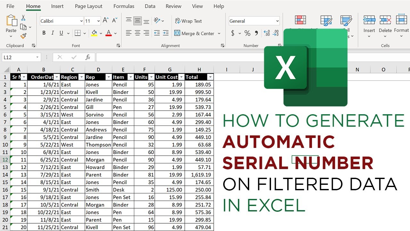Center text horizontally
The height and width of the screenshot is (231, 410).
pos(137,33)
